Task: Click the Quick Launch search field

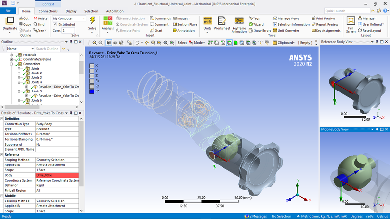Action: point(347,11)
